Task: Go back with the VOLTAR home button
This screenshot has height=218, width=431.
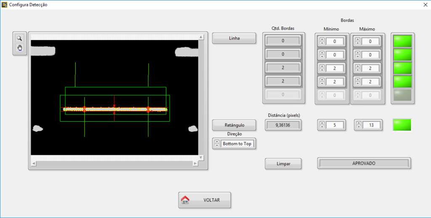Action: [205, 200]
